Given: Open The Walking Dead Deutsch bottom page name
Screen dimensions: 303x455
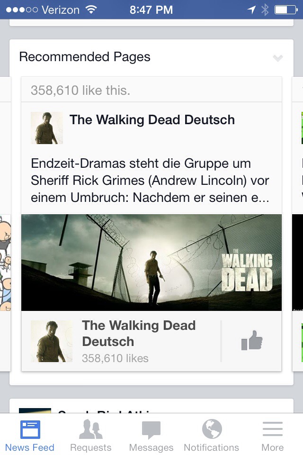Looking at the screenshot, I should [x=139, y=333].
